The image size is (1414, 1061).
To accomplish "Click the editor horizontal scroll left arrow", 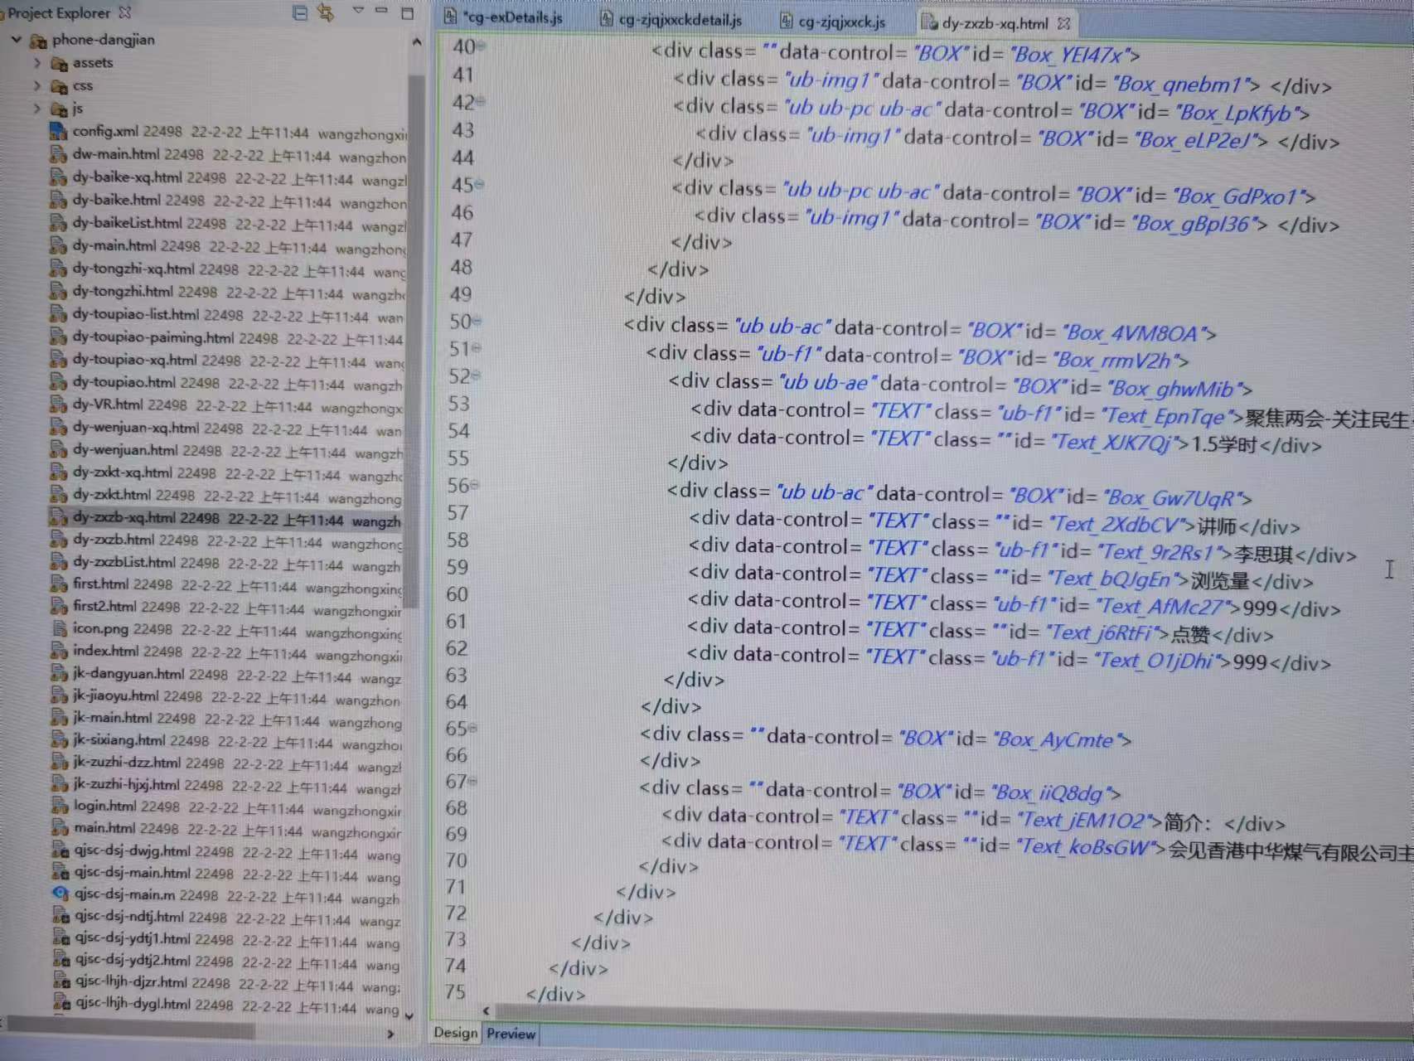I will pos(487,1011).
